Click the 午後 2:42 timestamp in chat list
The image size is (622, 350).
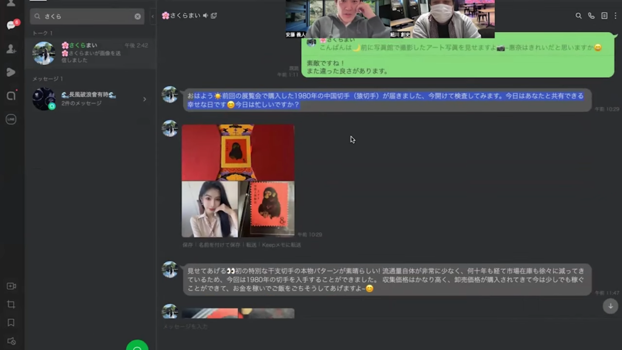pyautogui.click(x=137, y=46)
